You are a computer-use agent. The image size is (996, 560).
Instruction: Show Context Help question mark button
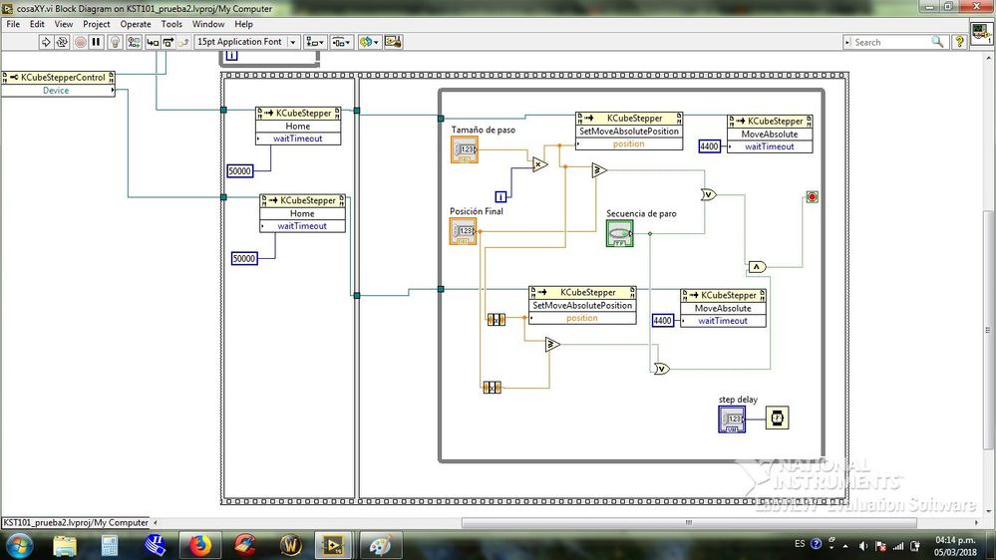(x=960, y=42)
